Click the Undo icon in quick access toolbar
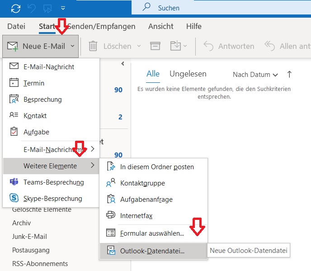This screenshot has width=311, height=271. tap(32, 8)
